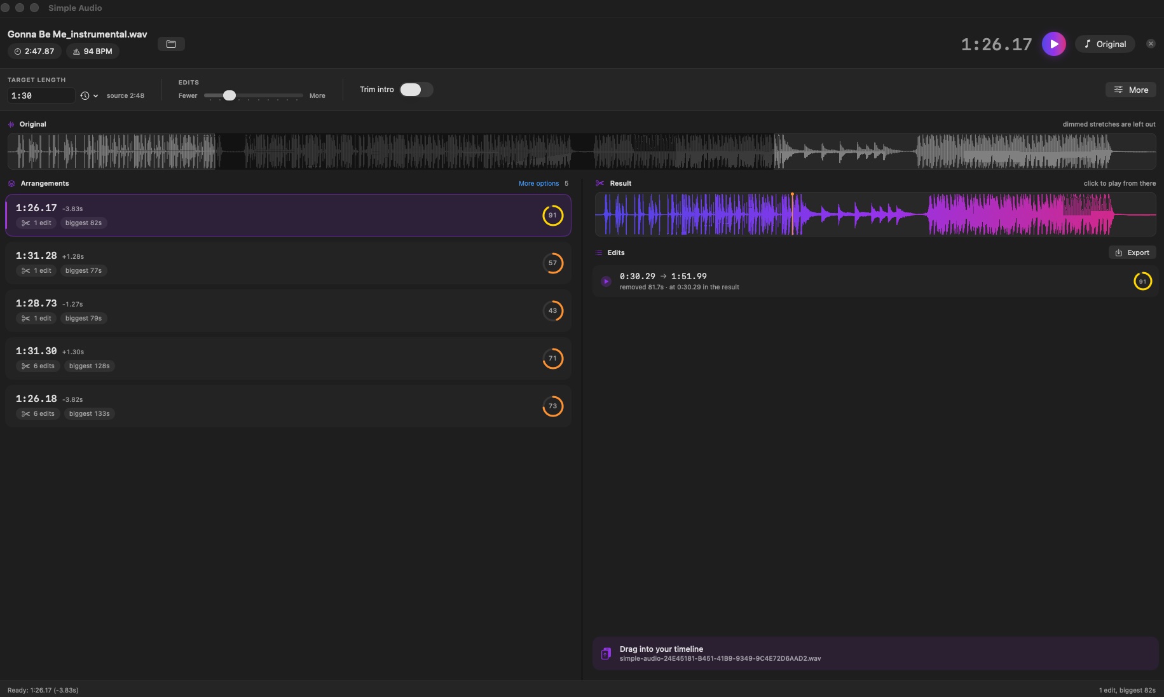Click the '1 edit' scissors tag on 1:26.17
Image resolution: width=1164 pixels, height=697 pixels.
coord(36,223)
